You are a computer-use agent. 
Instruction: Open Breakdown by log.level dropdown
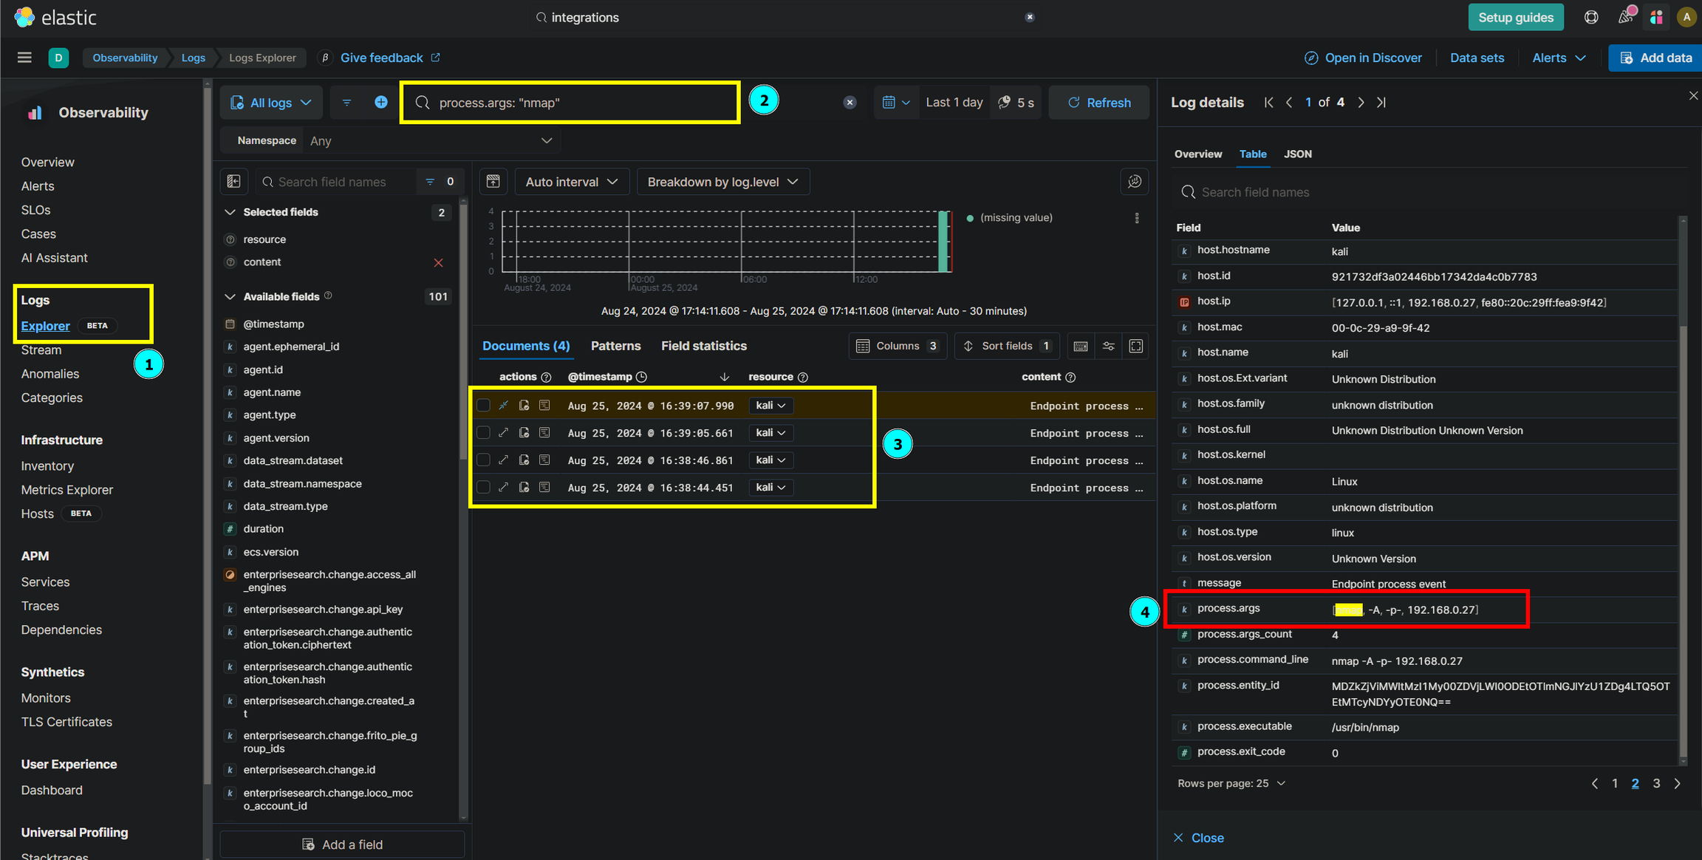(x=722, y=182)
